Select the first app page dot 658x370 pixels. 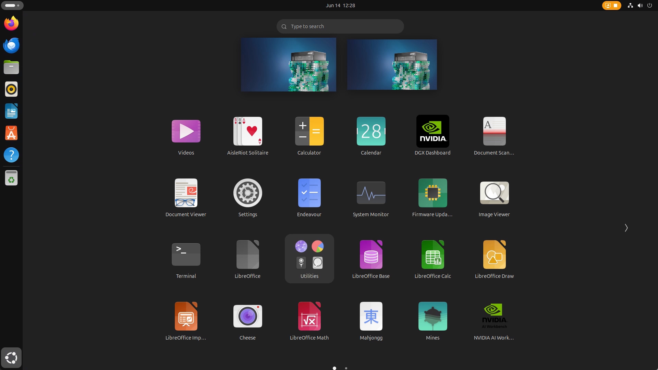pyautogui.click(x=334, y=368)
